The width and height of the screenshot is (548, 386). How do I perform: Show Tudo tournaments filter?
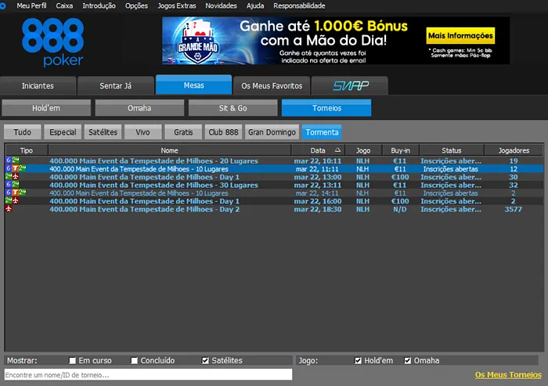[x=23, y=132]
